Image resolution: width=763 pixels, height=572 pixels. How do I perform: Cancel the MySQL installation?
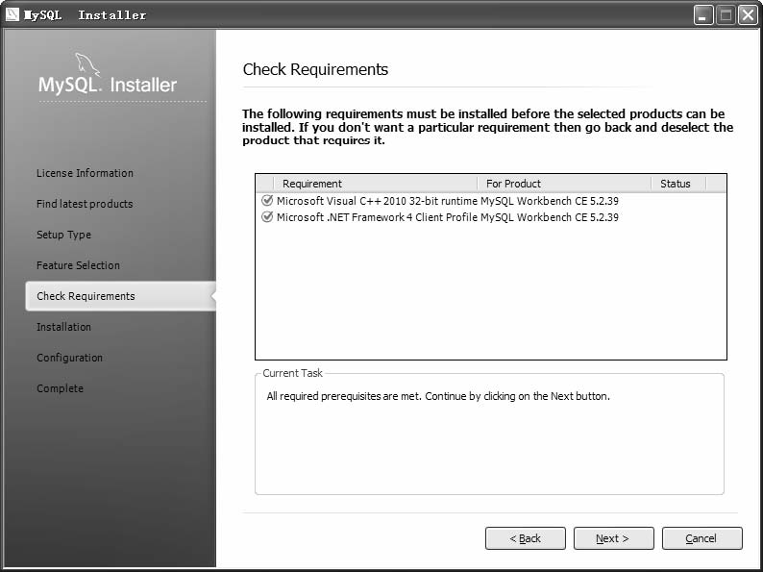coord(702,538)
